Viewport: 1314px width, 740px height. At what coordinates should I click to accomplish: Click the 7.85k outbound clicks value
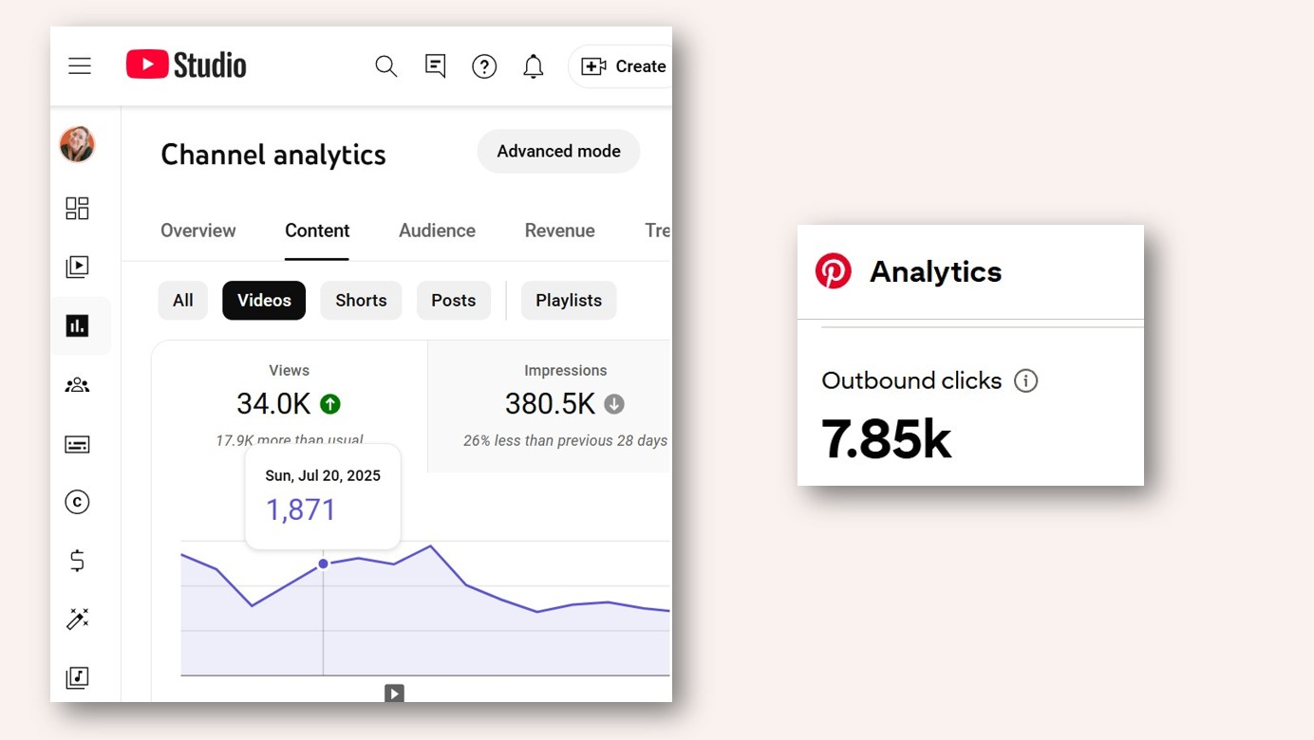coord(886,439)
